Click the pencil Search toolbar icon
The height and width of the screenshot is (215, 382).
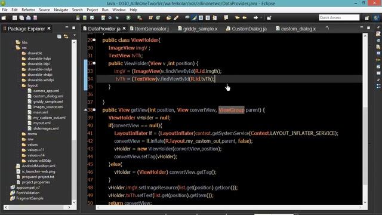pos(176,18)
